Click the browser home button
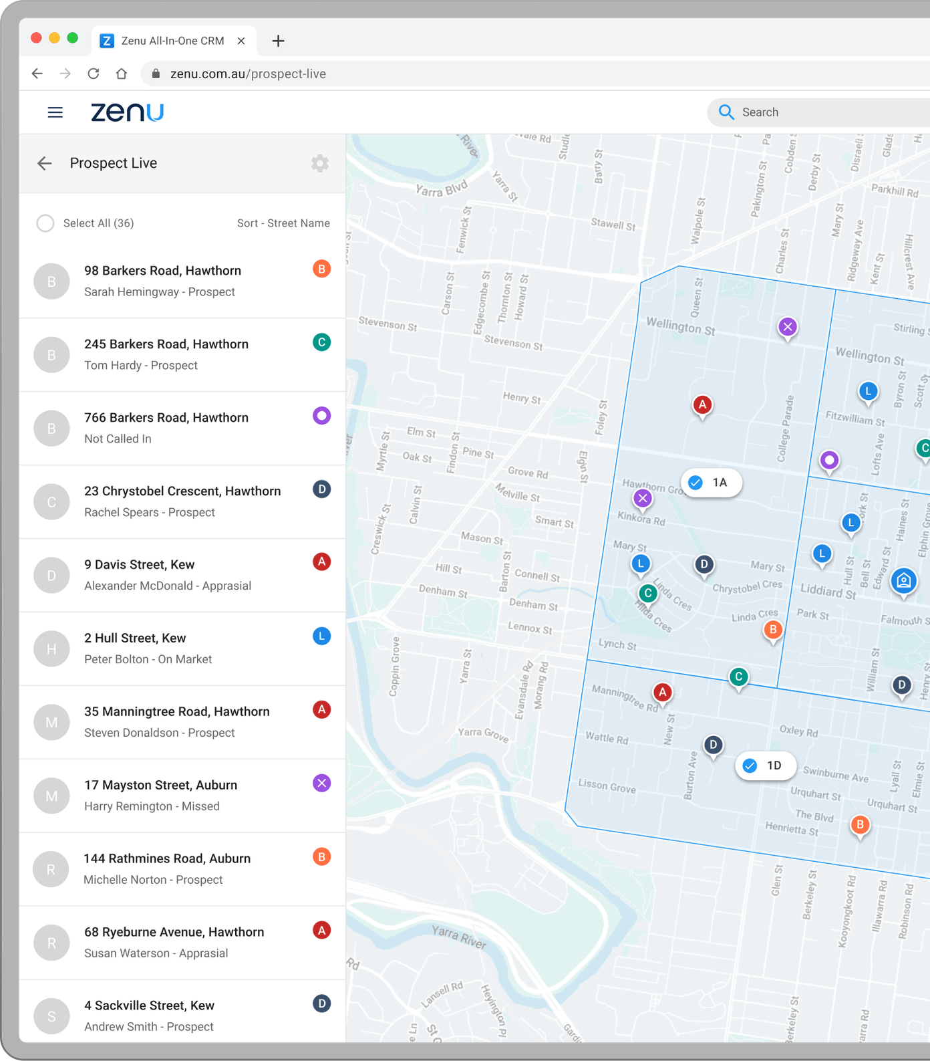 [122, 74]
